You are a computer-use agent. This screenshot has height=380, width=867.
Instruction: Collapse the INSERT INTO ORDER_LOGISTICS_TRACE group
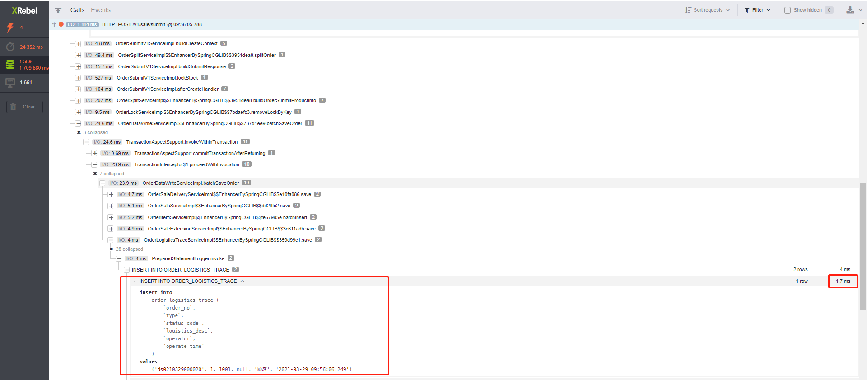(x=127, y=270)
